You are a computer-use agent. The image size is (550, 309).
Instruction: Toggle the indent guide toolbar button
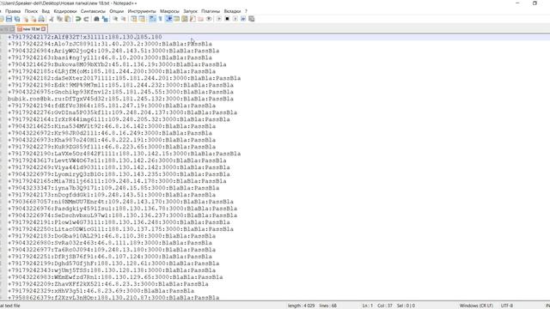click(168, 19)
